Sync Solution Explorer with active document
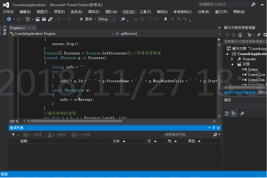This screenshot has height=178, width=267. [x=259, y=35]
